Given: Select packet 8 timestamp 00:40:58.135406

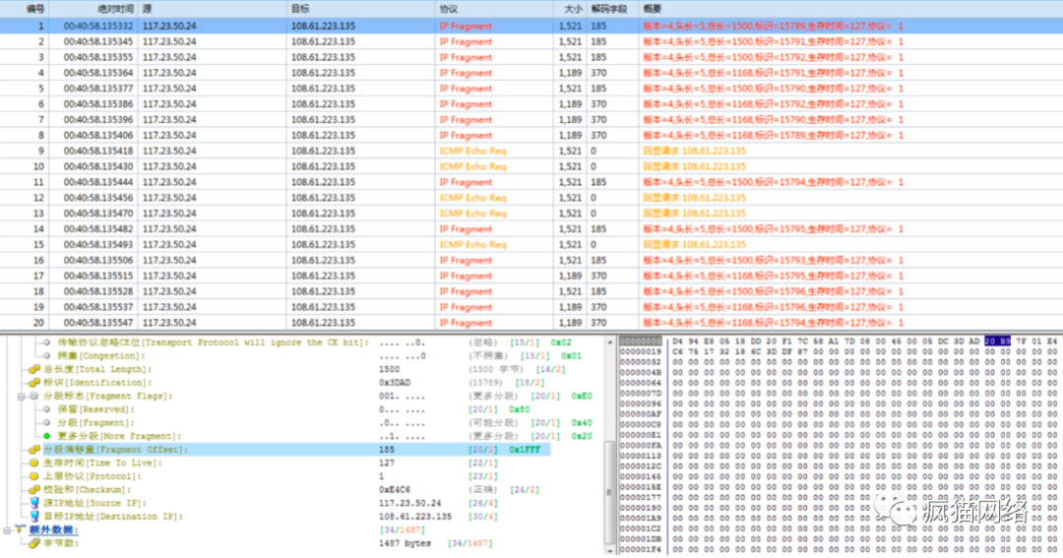Looking at the screenshot, I should pos(98,135).
